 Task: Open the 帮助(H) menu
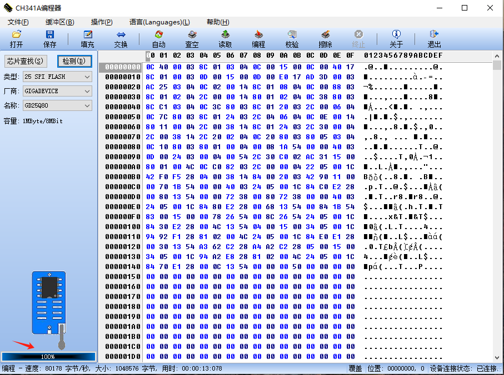pyautogui.click(x=218, y=22)
